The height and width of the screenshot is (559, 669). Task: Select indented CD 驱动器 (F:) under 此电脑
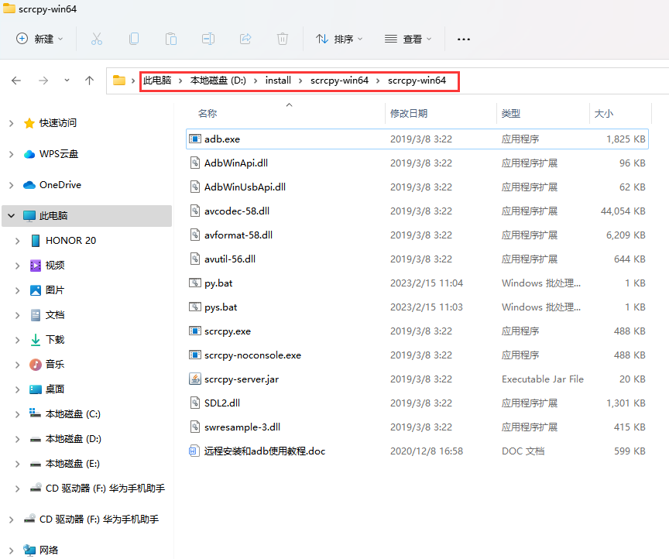click(105, 489)
